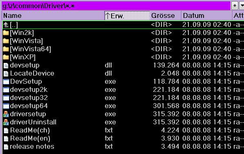Select the DevSetup exe file name
Viewport: 244px width, 154px height.
(26, 82)
